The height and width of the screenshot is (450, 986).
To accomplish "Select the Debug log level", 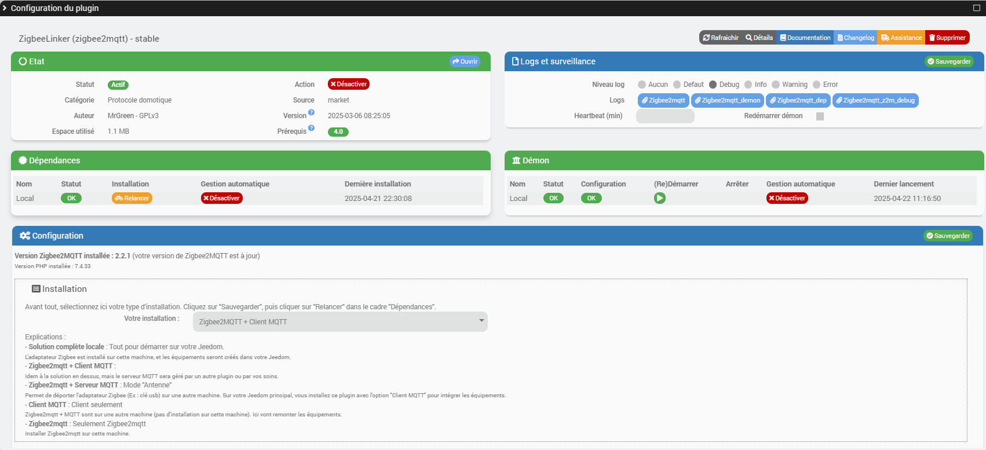I will [x=713, y=85].
